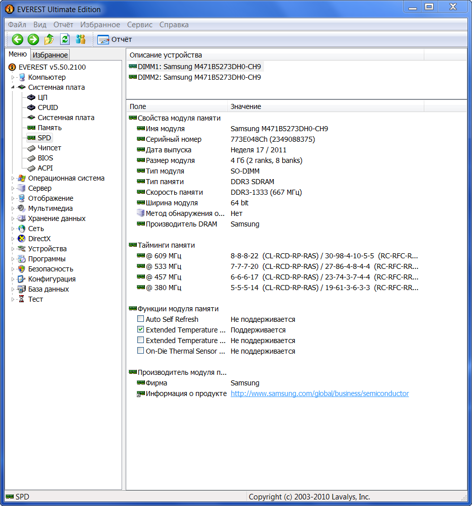
Task: Select the @ 609 МГц timing row
Action: 277,256
